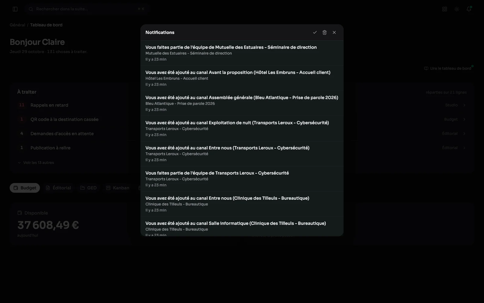Switch to the GED tab

[89, 188]
